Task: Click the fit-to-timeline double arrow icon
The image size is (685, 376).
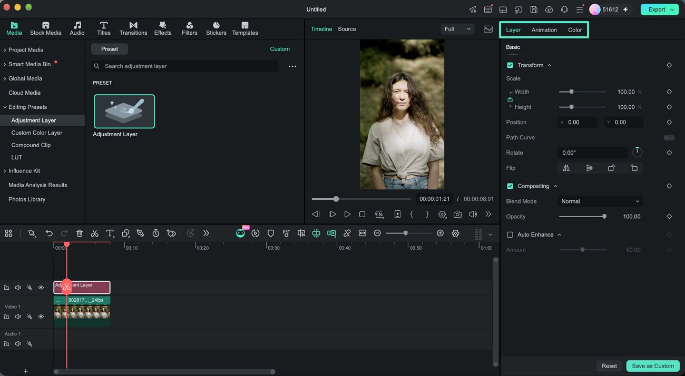Action: coord(363,233)
